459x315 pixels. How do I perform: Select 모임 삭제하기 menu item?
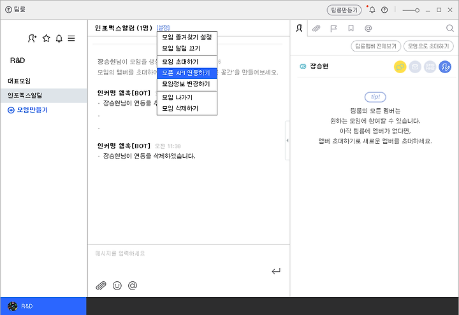click(187, 109)
